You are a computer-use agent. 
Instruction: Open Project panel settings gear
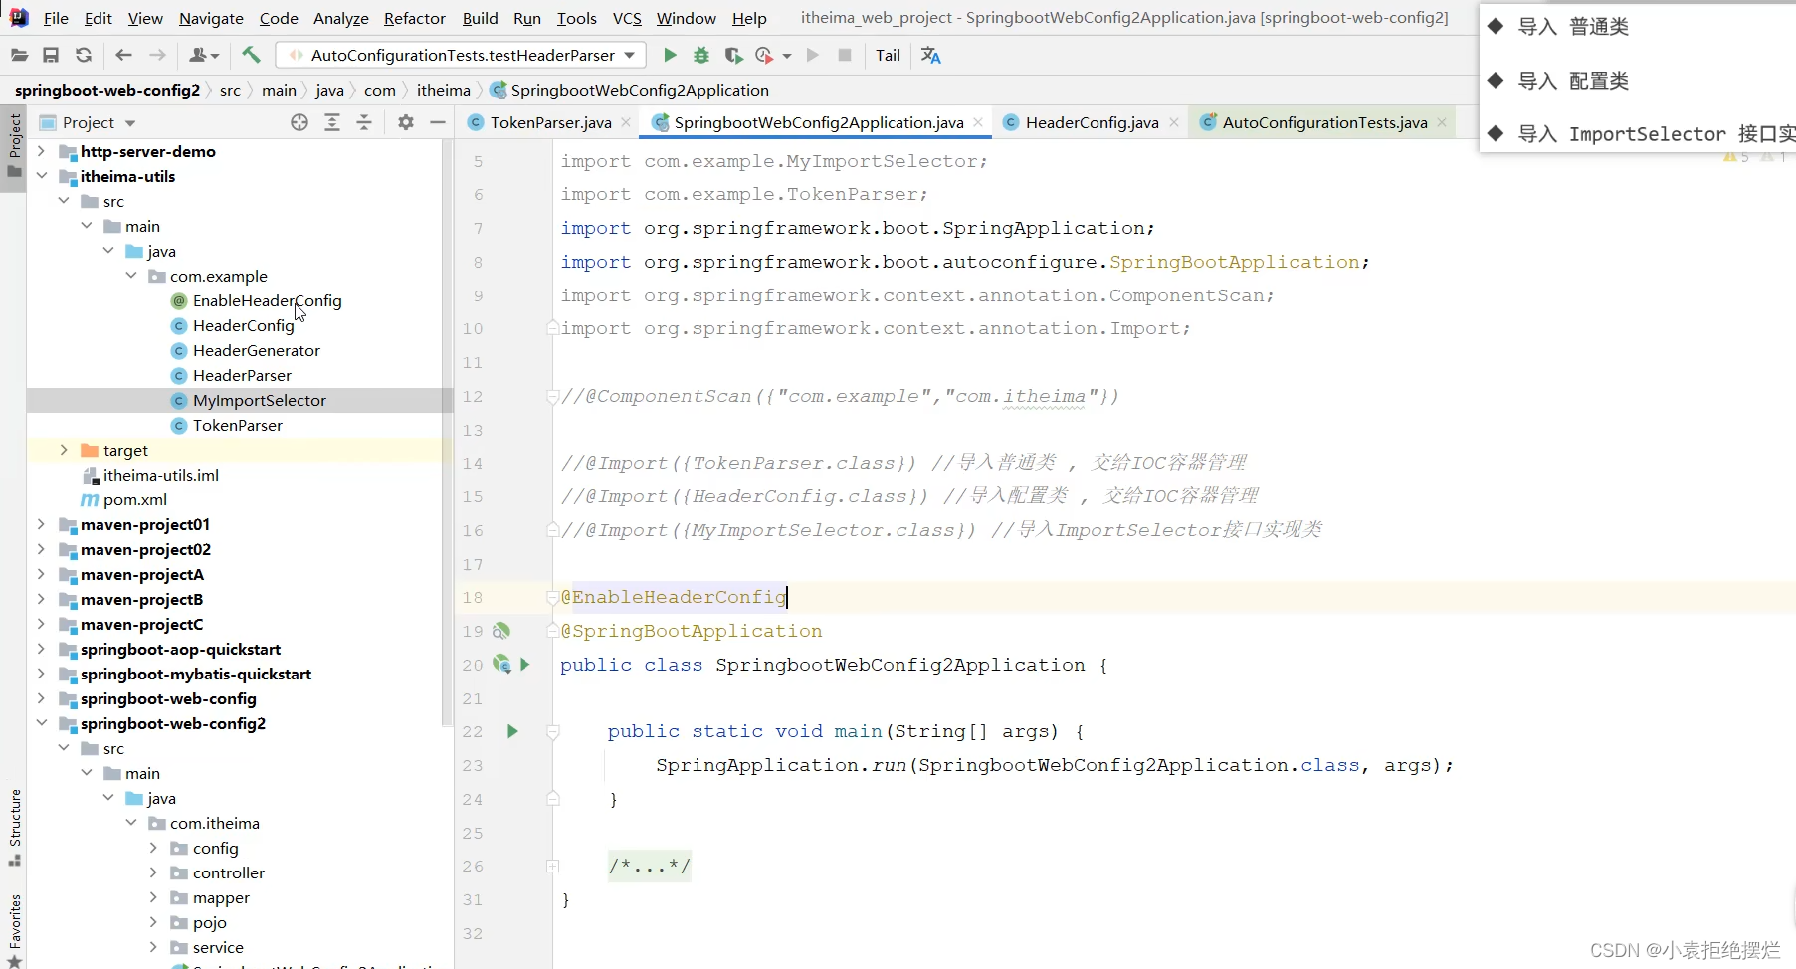pos(405,122)
